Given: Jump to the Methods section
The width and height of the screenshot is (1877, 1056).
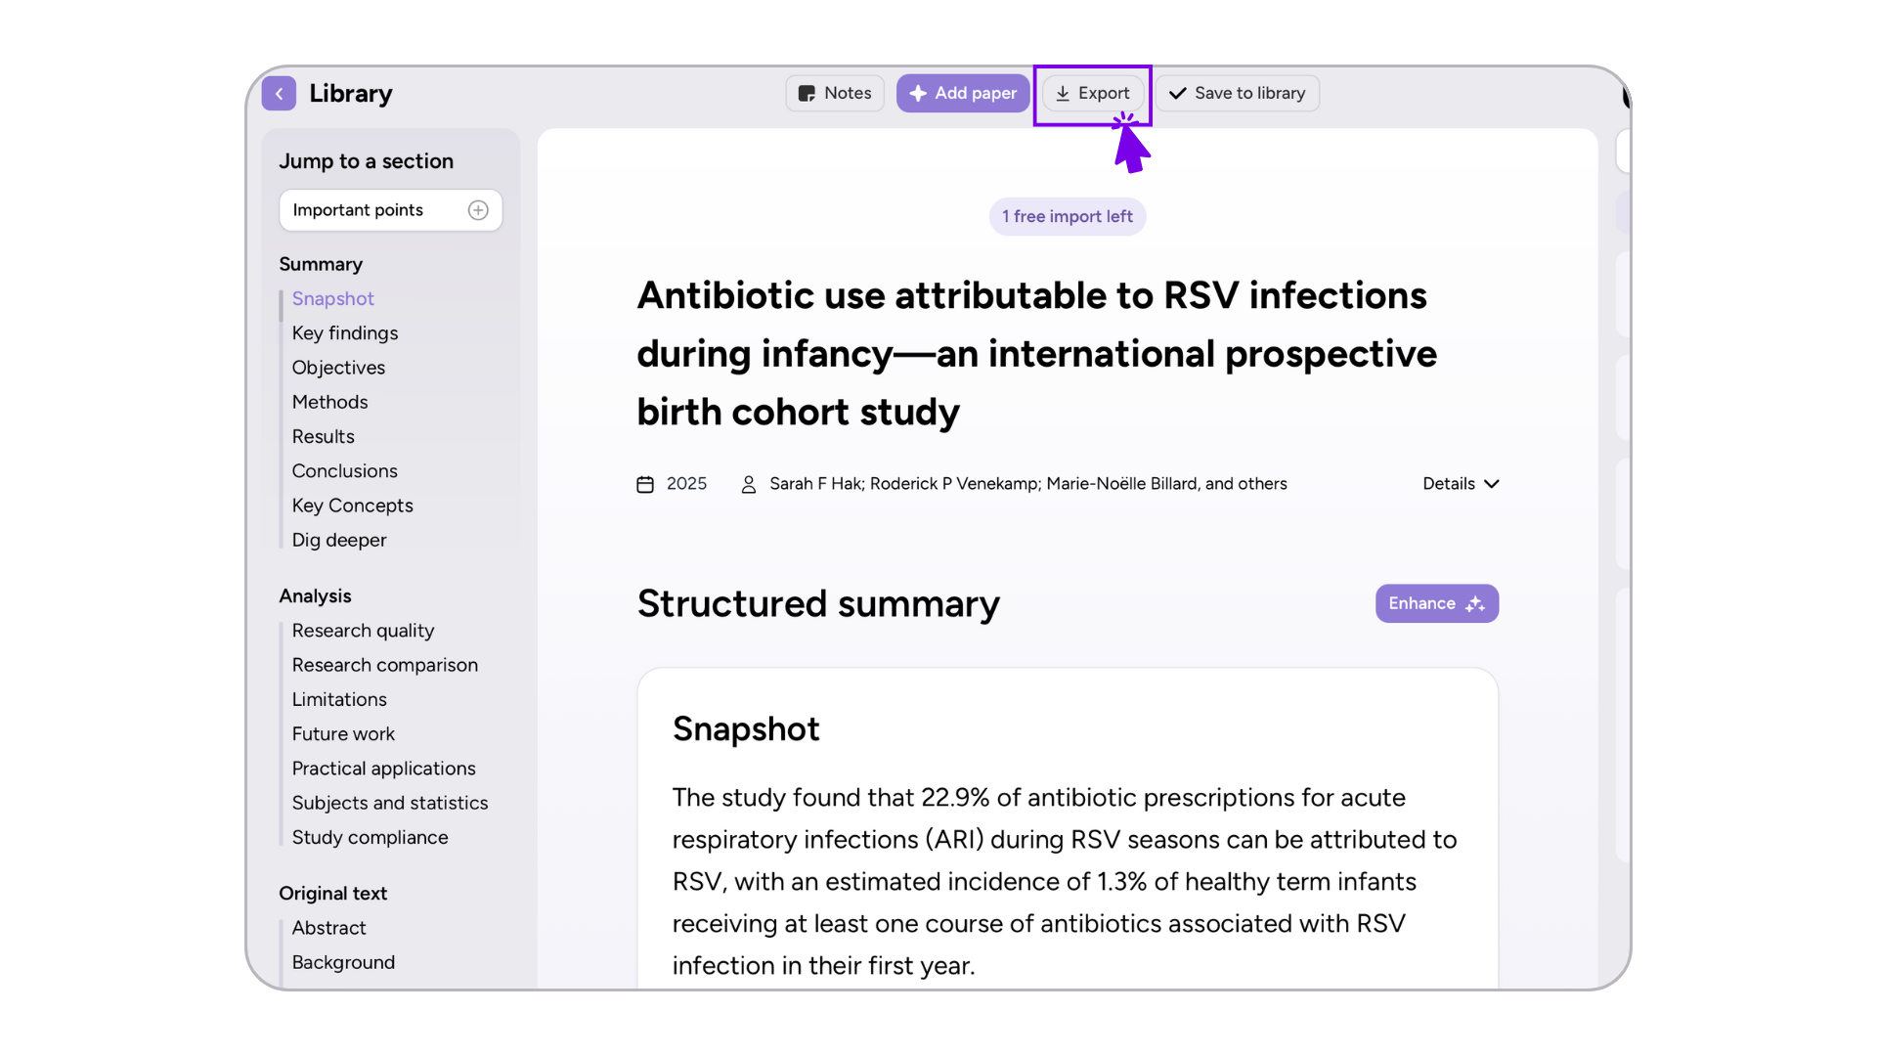Looking at the screenshot, I should click(x=330, y=402).
